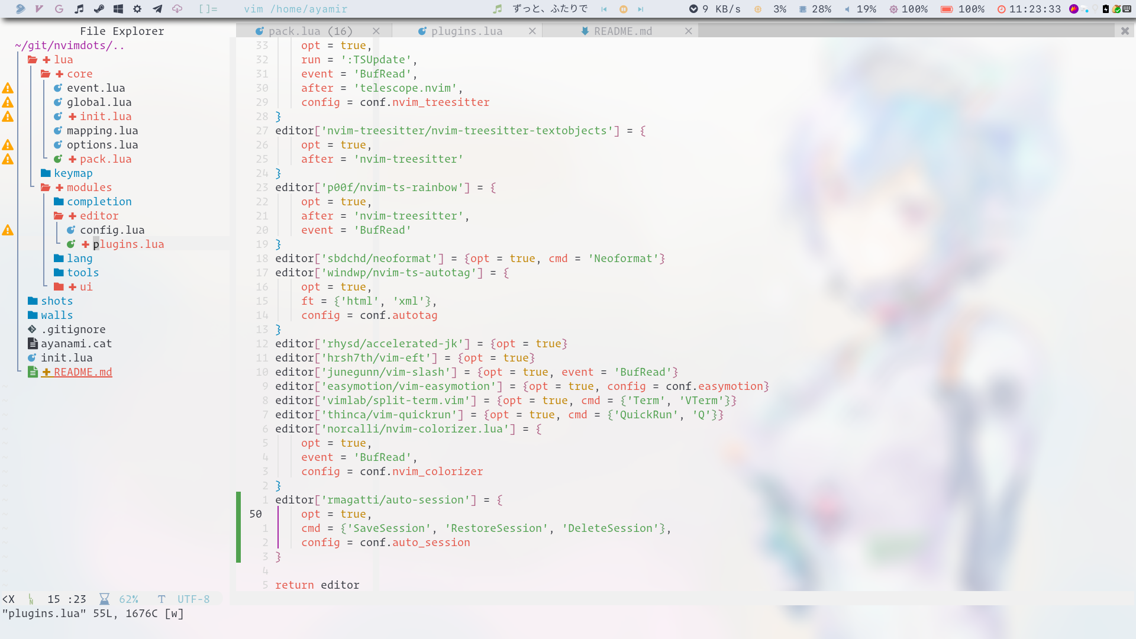Click the music note workspace icon
The image size is (1136, 639).
point(79,9)
